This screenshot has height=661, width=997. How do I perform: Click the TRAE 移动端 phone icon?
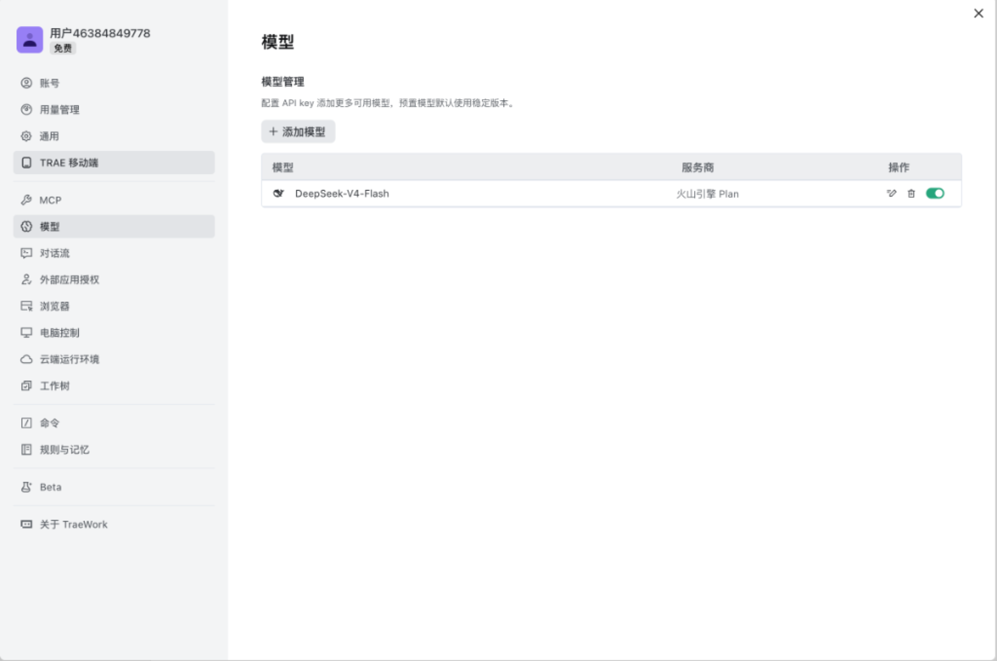[26, 163]
